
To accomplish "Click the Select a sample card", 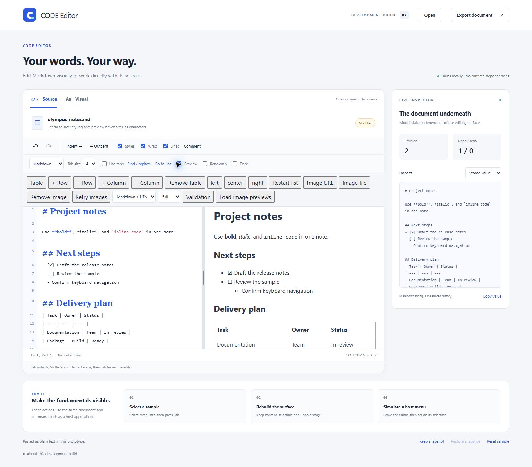I will (185, 406).
